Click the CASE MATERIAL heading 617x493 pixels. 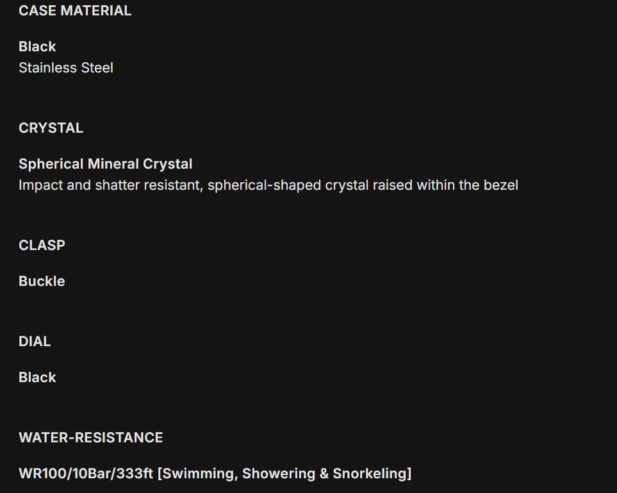[x=75, y=10]
